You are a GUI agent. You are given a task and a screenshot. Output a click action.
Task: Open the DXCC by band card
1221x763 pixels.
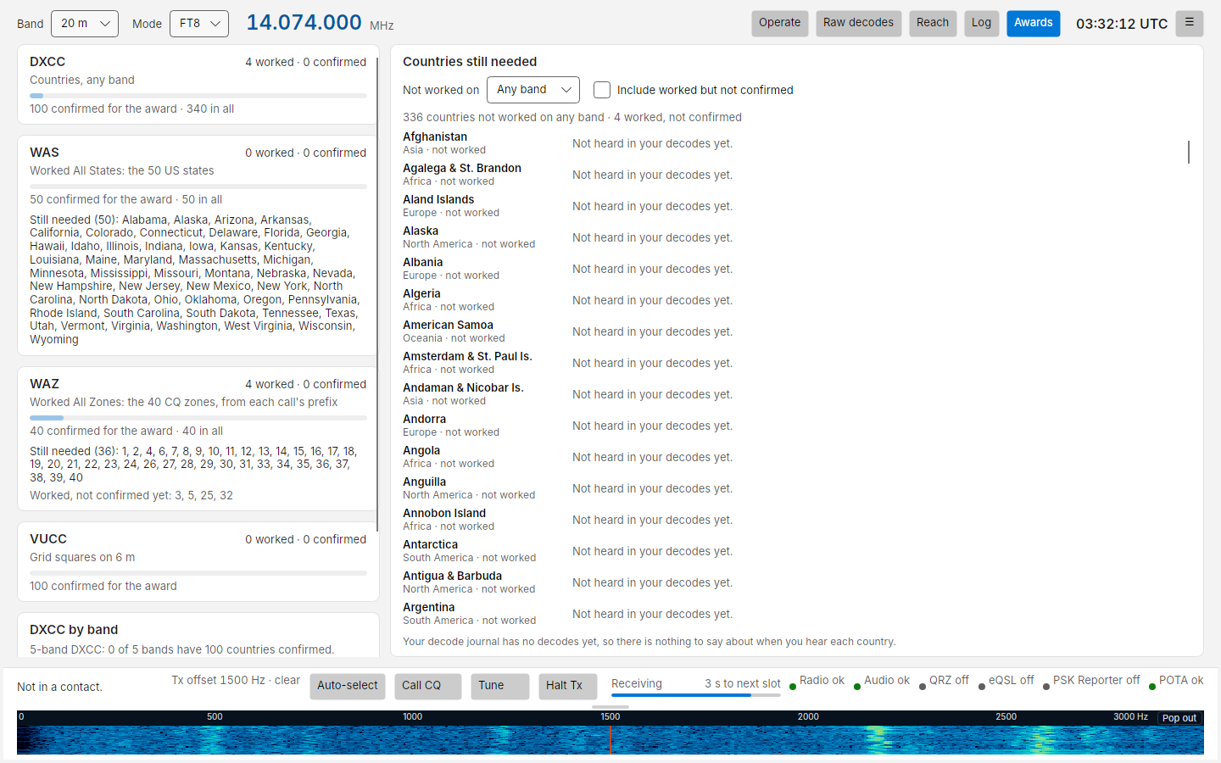coord(198,635)
